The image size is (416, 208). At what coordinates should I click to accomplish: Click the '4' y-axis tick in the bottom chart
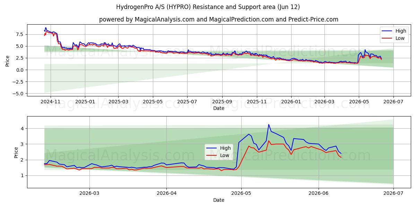pos(22,129)
